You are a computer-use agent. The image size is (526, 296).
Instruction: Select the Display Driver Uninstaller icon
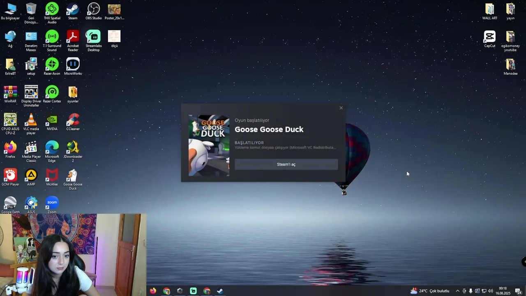click(31, 97)
